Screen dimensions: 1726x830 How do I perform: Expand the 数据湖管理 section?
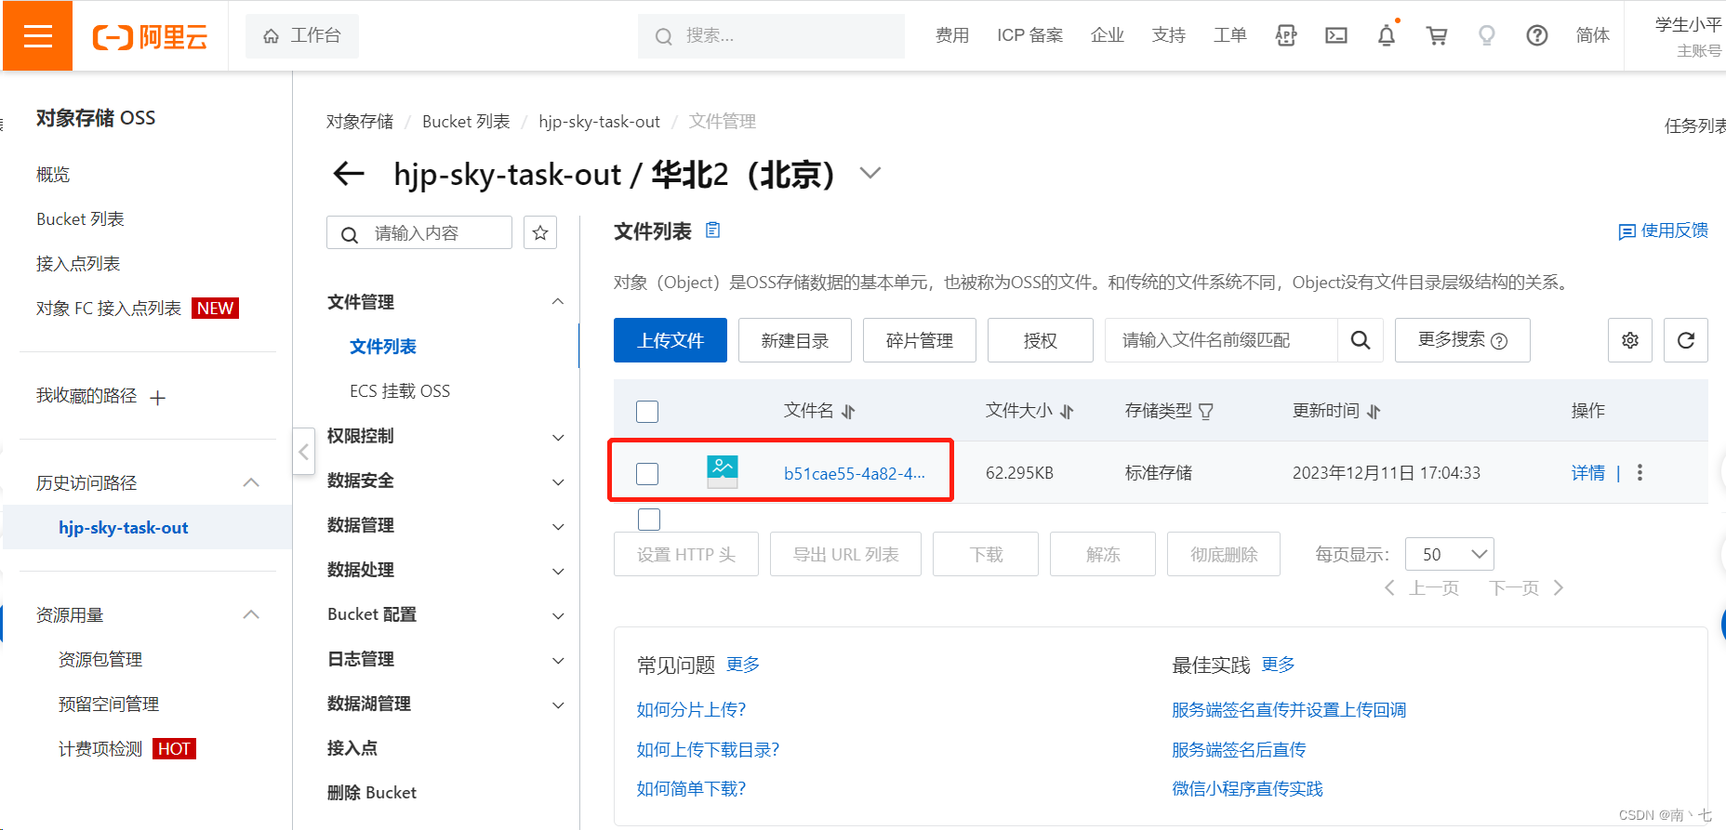pos(558,705)
